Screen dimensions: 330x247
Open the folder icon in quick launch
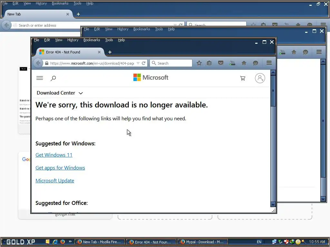click(48, 242)
